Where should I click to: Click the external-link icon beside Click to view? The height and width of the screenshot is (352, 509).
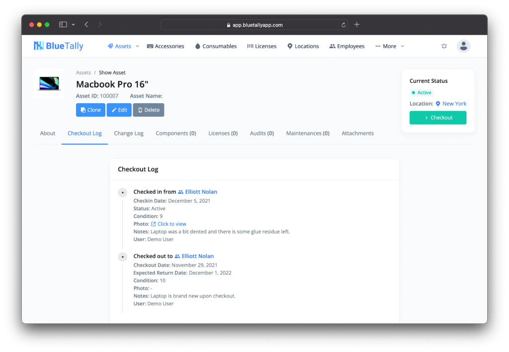153,224
